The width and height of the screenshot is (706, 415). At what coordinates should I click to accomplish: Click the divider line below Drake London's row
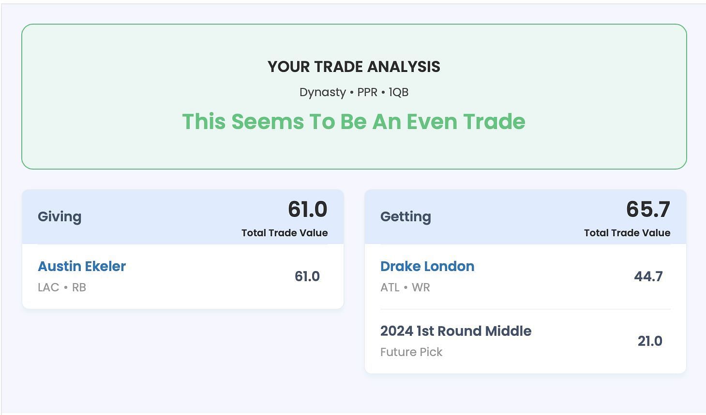coord(526,309)
